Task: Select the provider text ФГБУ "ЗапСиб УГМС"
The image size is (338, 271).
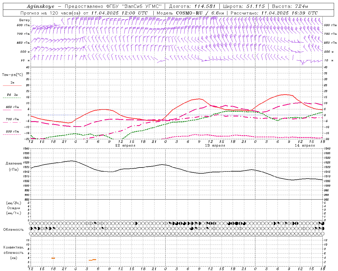Action: click(134, 6)
